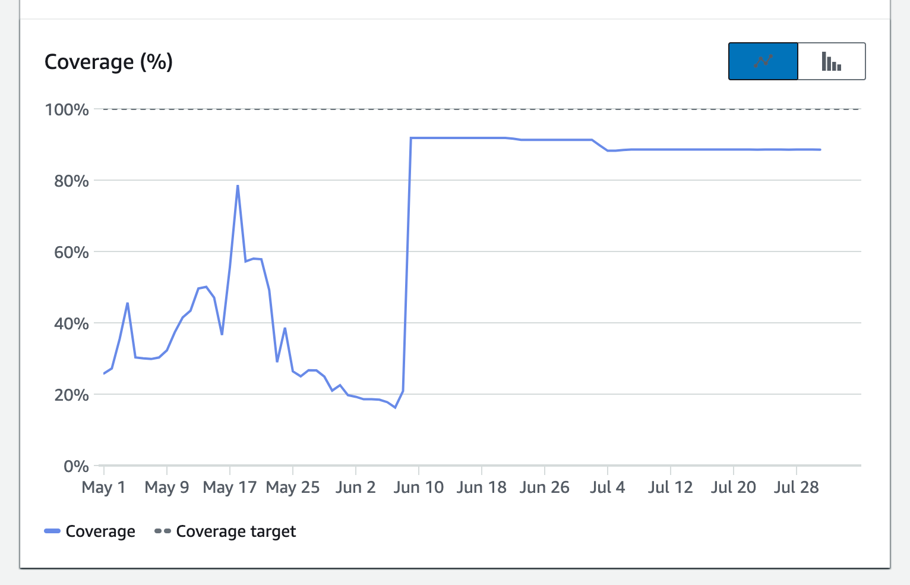
Task: Toggle the Coverage target series in the legend
Action: 236,531
